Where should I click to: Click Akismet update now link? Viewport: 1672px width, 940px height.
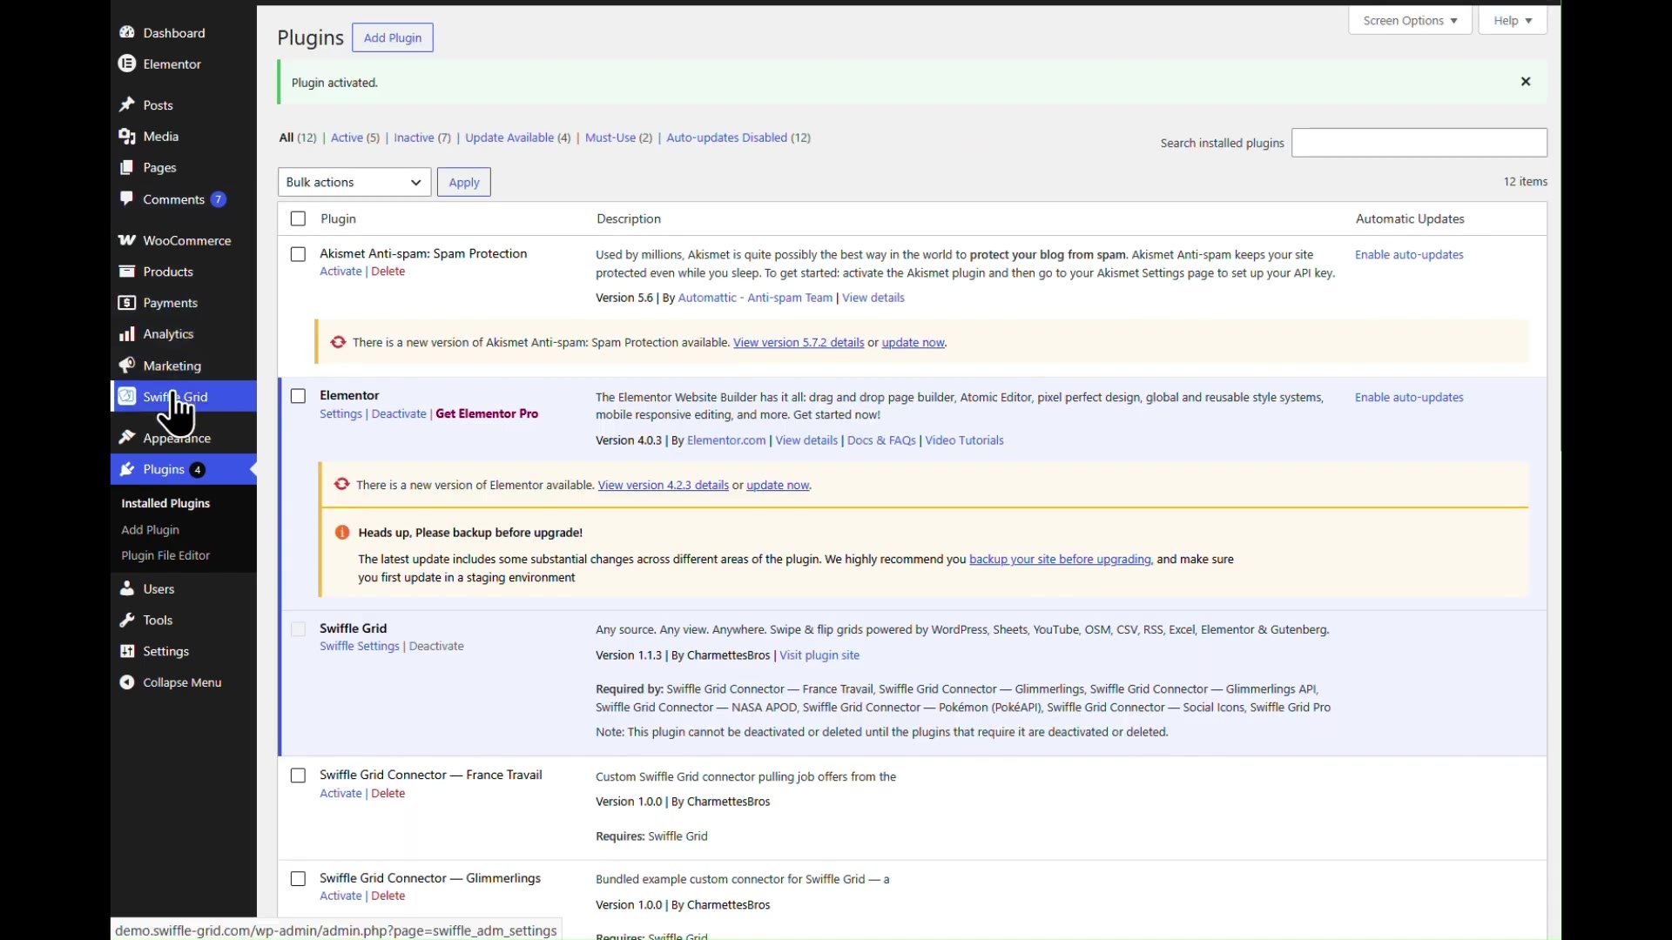pos(913,343)
